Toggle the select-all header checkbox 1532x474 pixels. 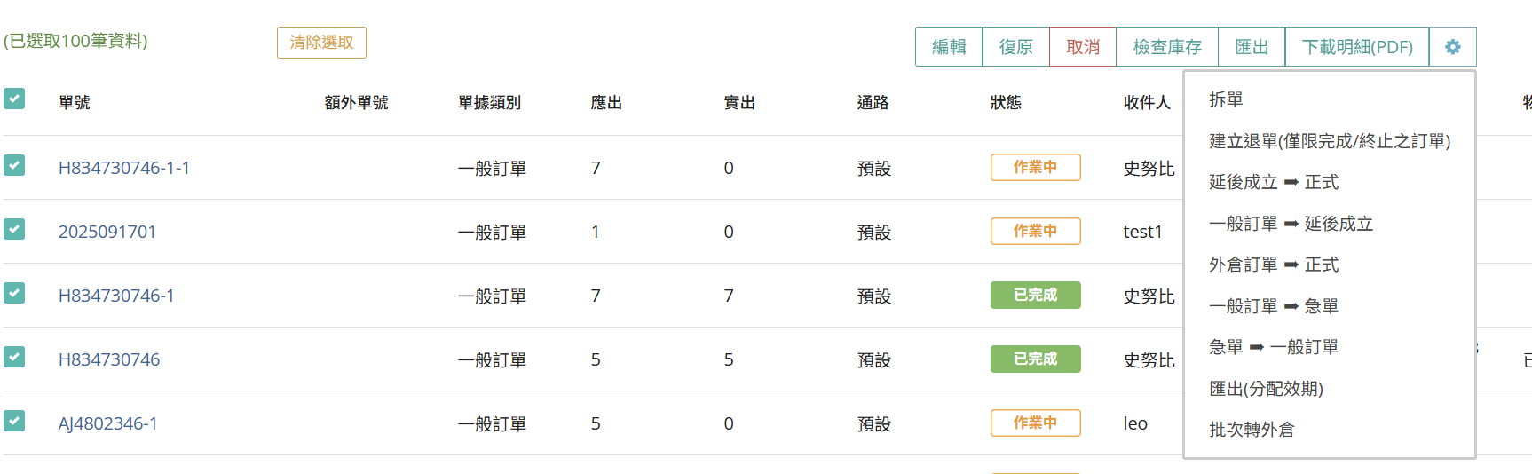point(14,99)
